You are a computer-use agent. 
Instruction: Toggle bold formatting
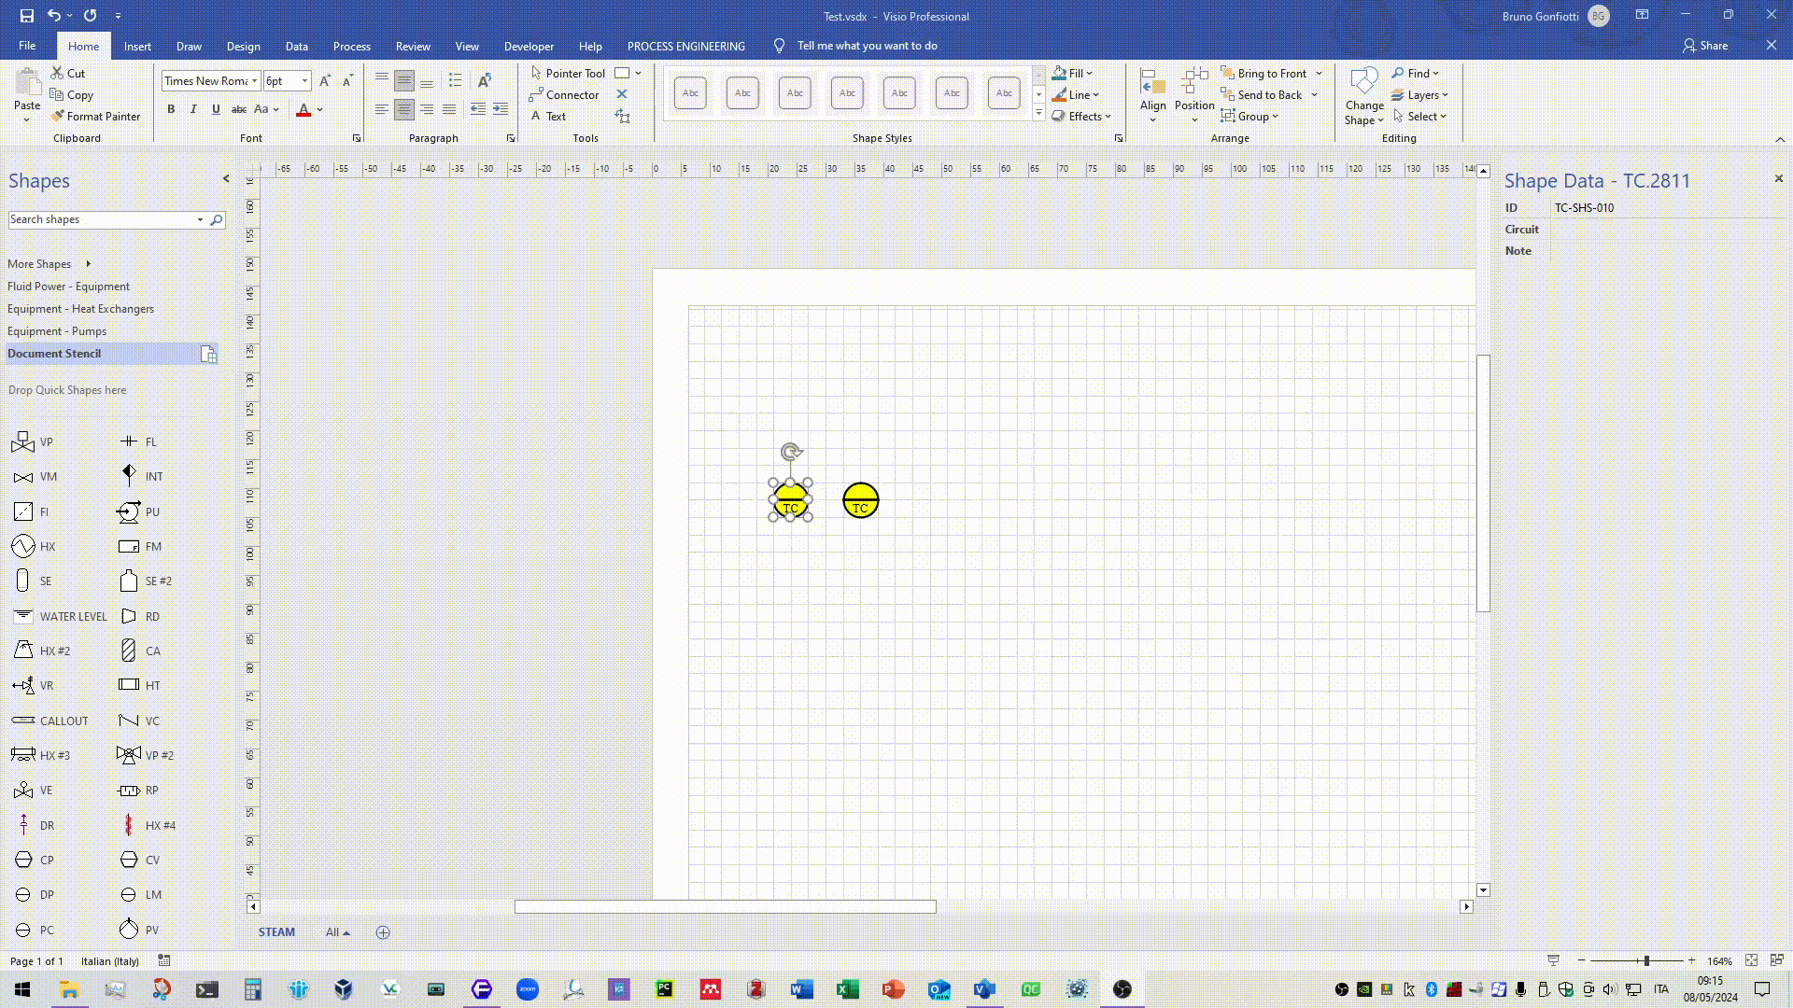click(171, 109)
